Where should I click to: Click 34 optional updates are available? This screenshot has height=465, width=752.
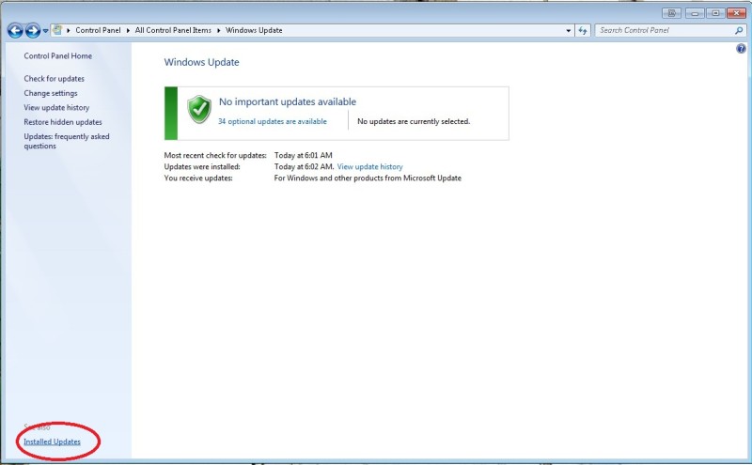(x=273, y=121)
